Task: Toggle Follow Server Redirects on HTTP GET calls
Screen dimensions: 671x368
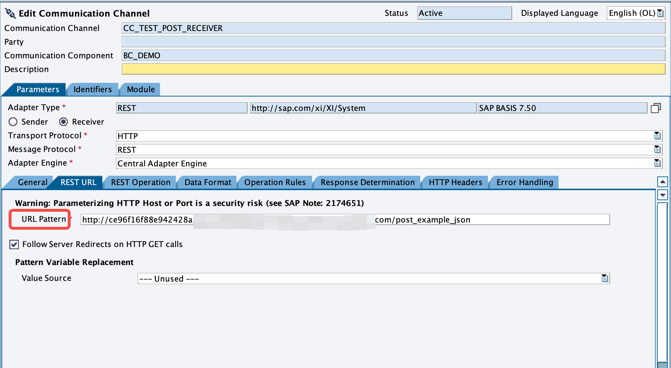Action: pos(14,244)
